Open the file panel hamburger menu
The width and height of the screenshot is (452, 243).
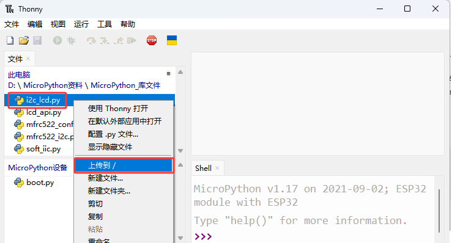(x=168, y=74)
